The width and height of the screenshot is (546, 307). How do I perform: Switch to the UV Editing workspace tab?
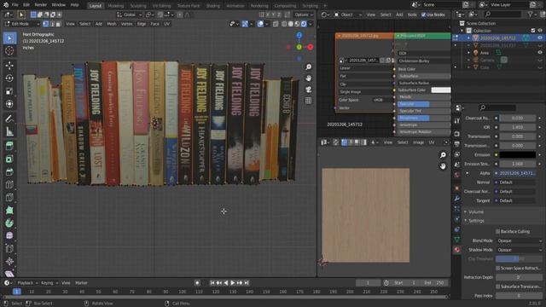tap(161, 6)
